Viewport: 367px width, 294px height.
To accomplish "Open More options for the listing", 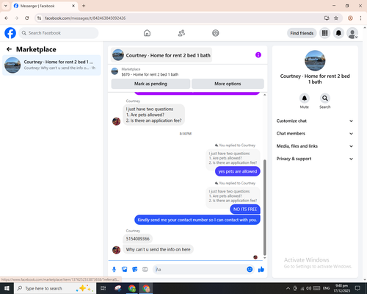I will pyautogui.click(x=228, y=84).
